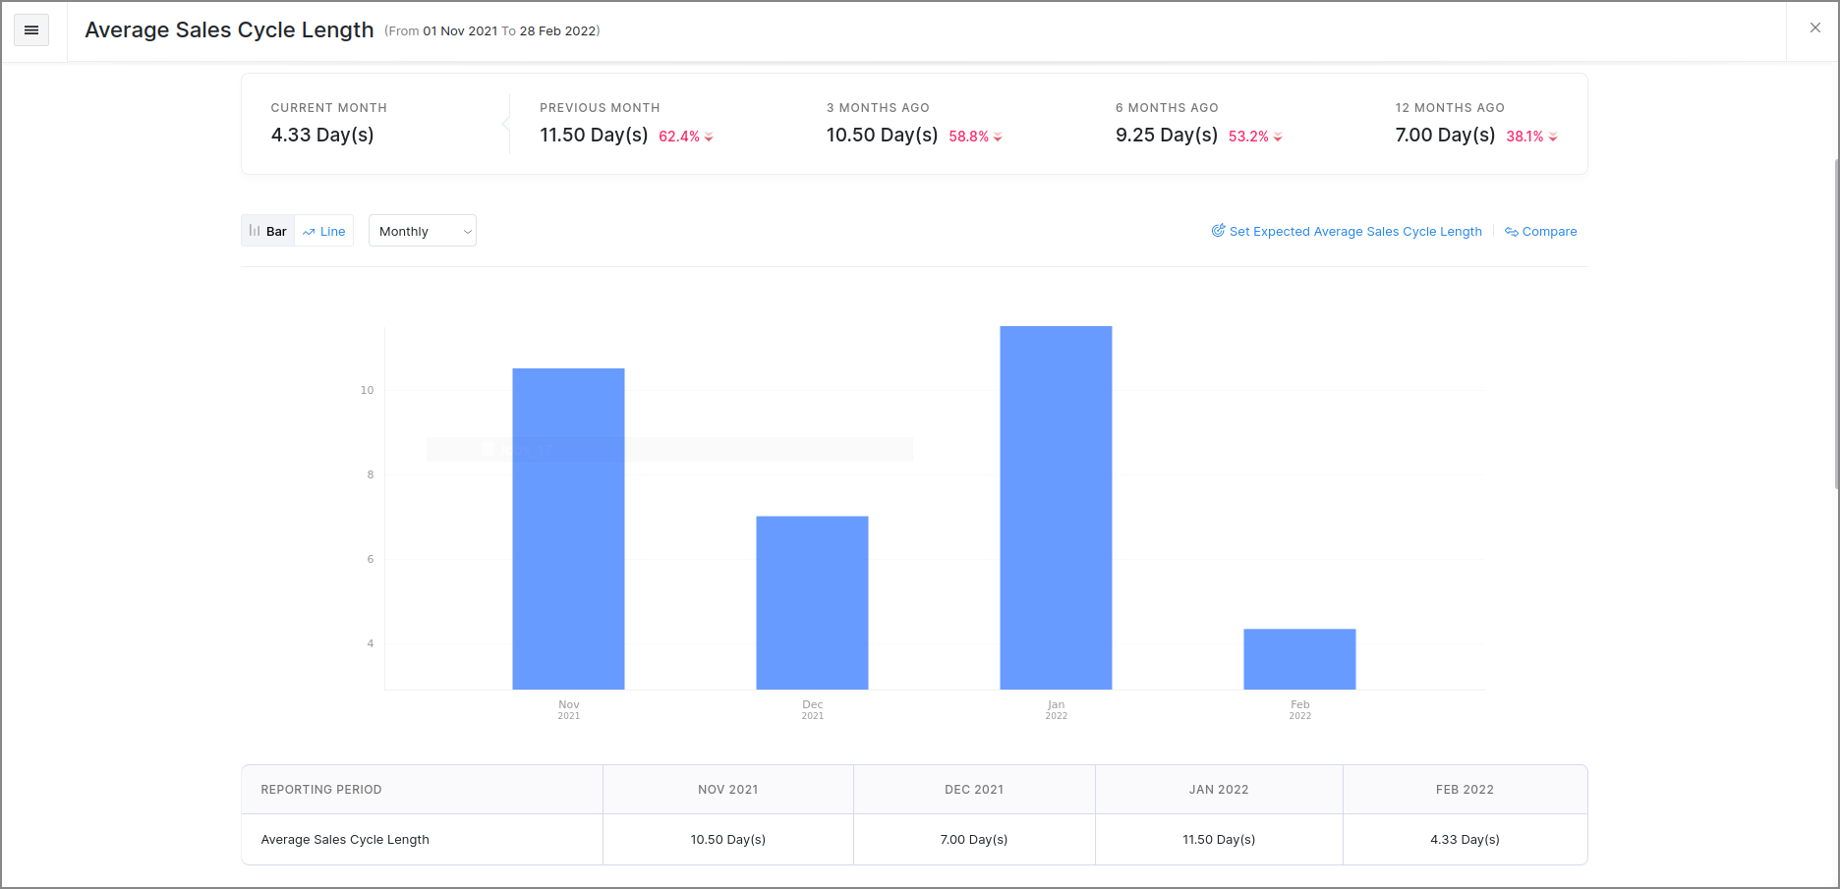
Task: Click the decrease arrow beside 58.8%
Action: [998, 138]
